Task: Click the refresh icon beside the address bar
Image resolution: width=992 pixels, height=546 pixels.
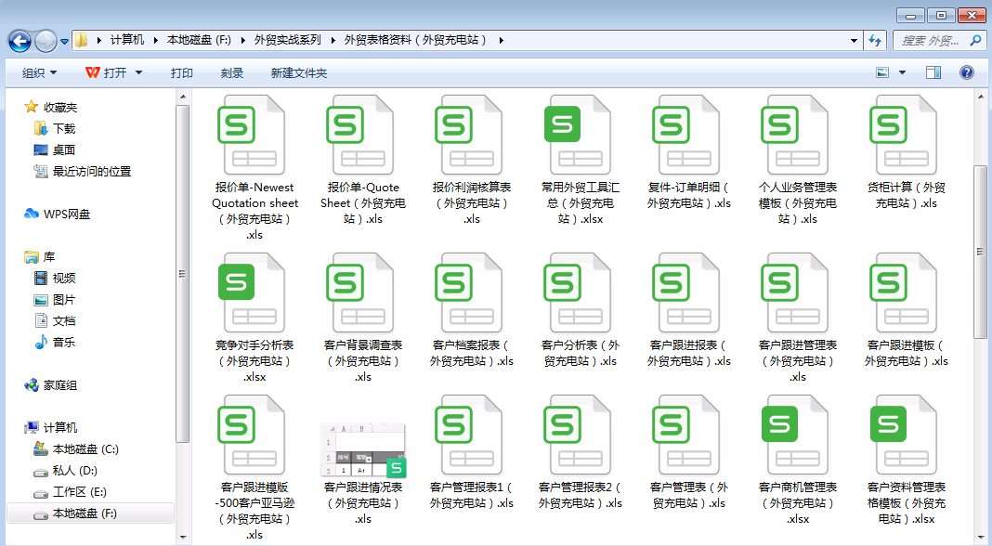Action: [877, 41]
